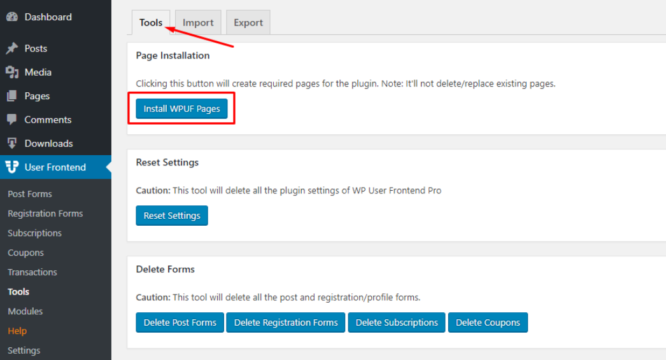This screenshot has height=360, width=666.
Task: Click the Reset Settings button
Action: (x=172, y=216)
